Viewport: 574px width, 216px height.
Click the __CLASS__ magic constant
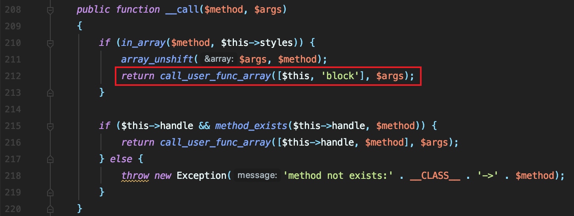click(435, 176)
